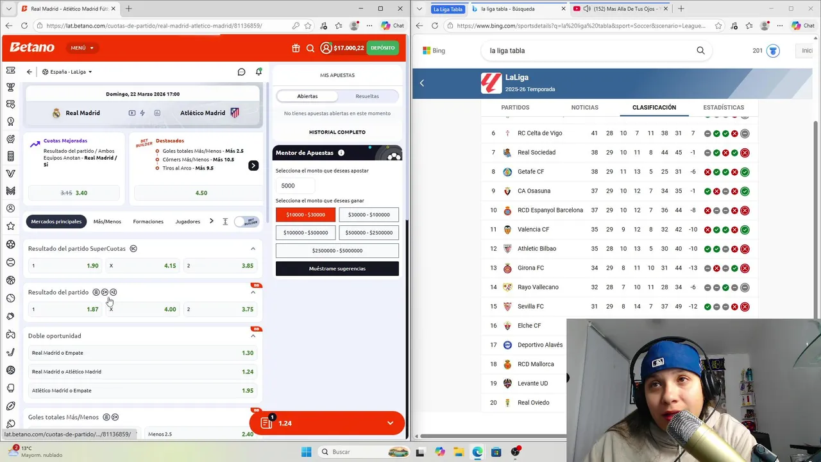
Task: Switch to the Jugadores tab
Action: coord(188,221)
